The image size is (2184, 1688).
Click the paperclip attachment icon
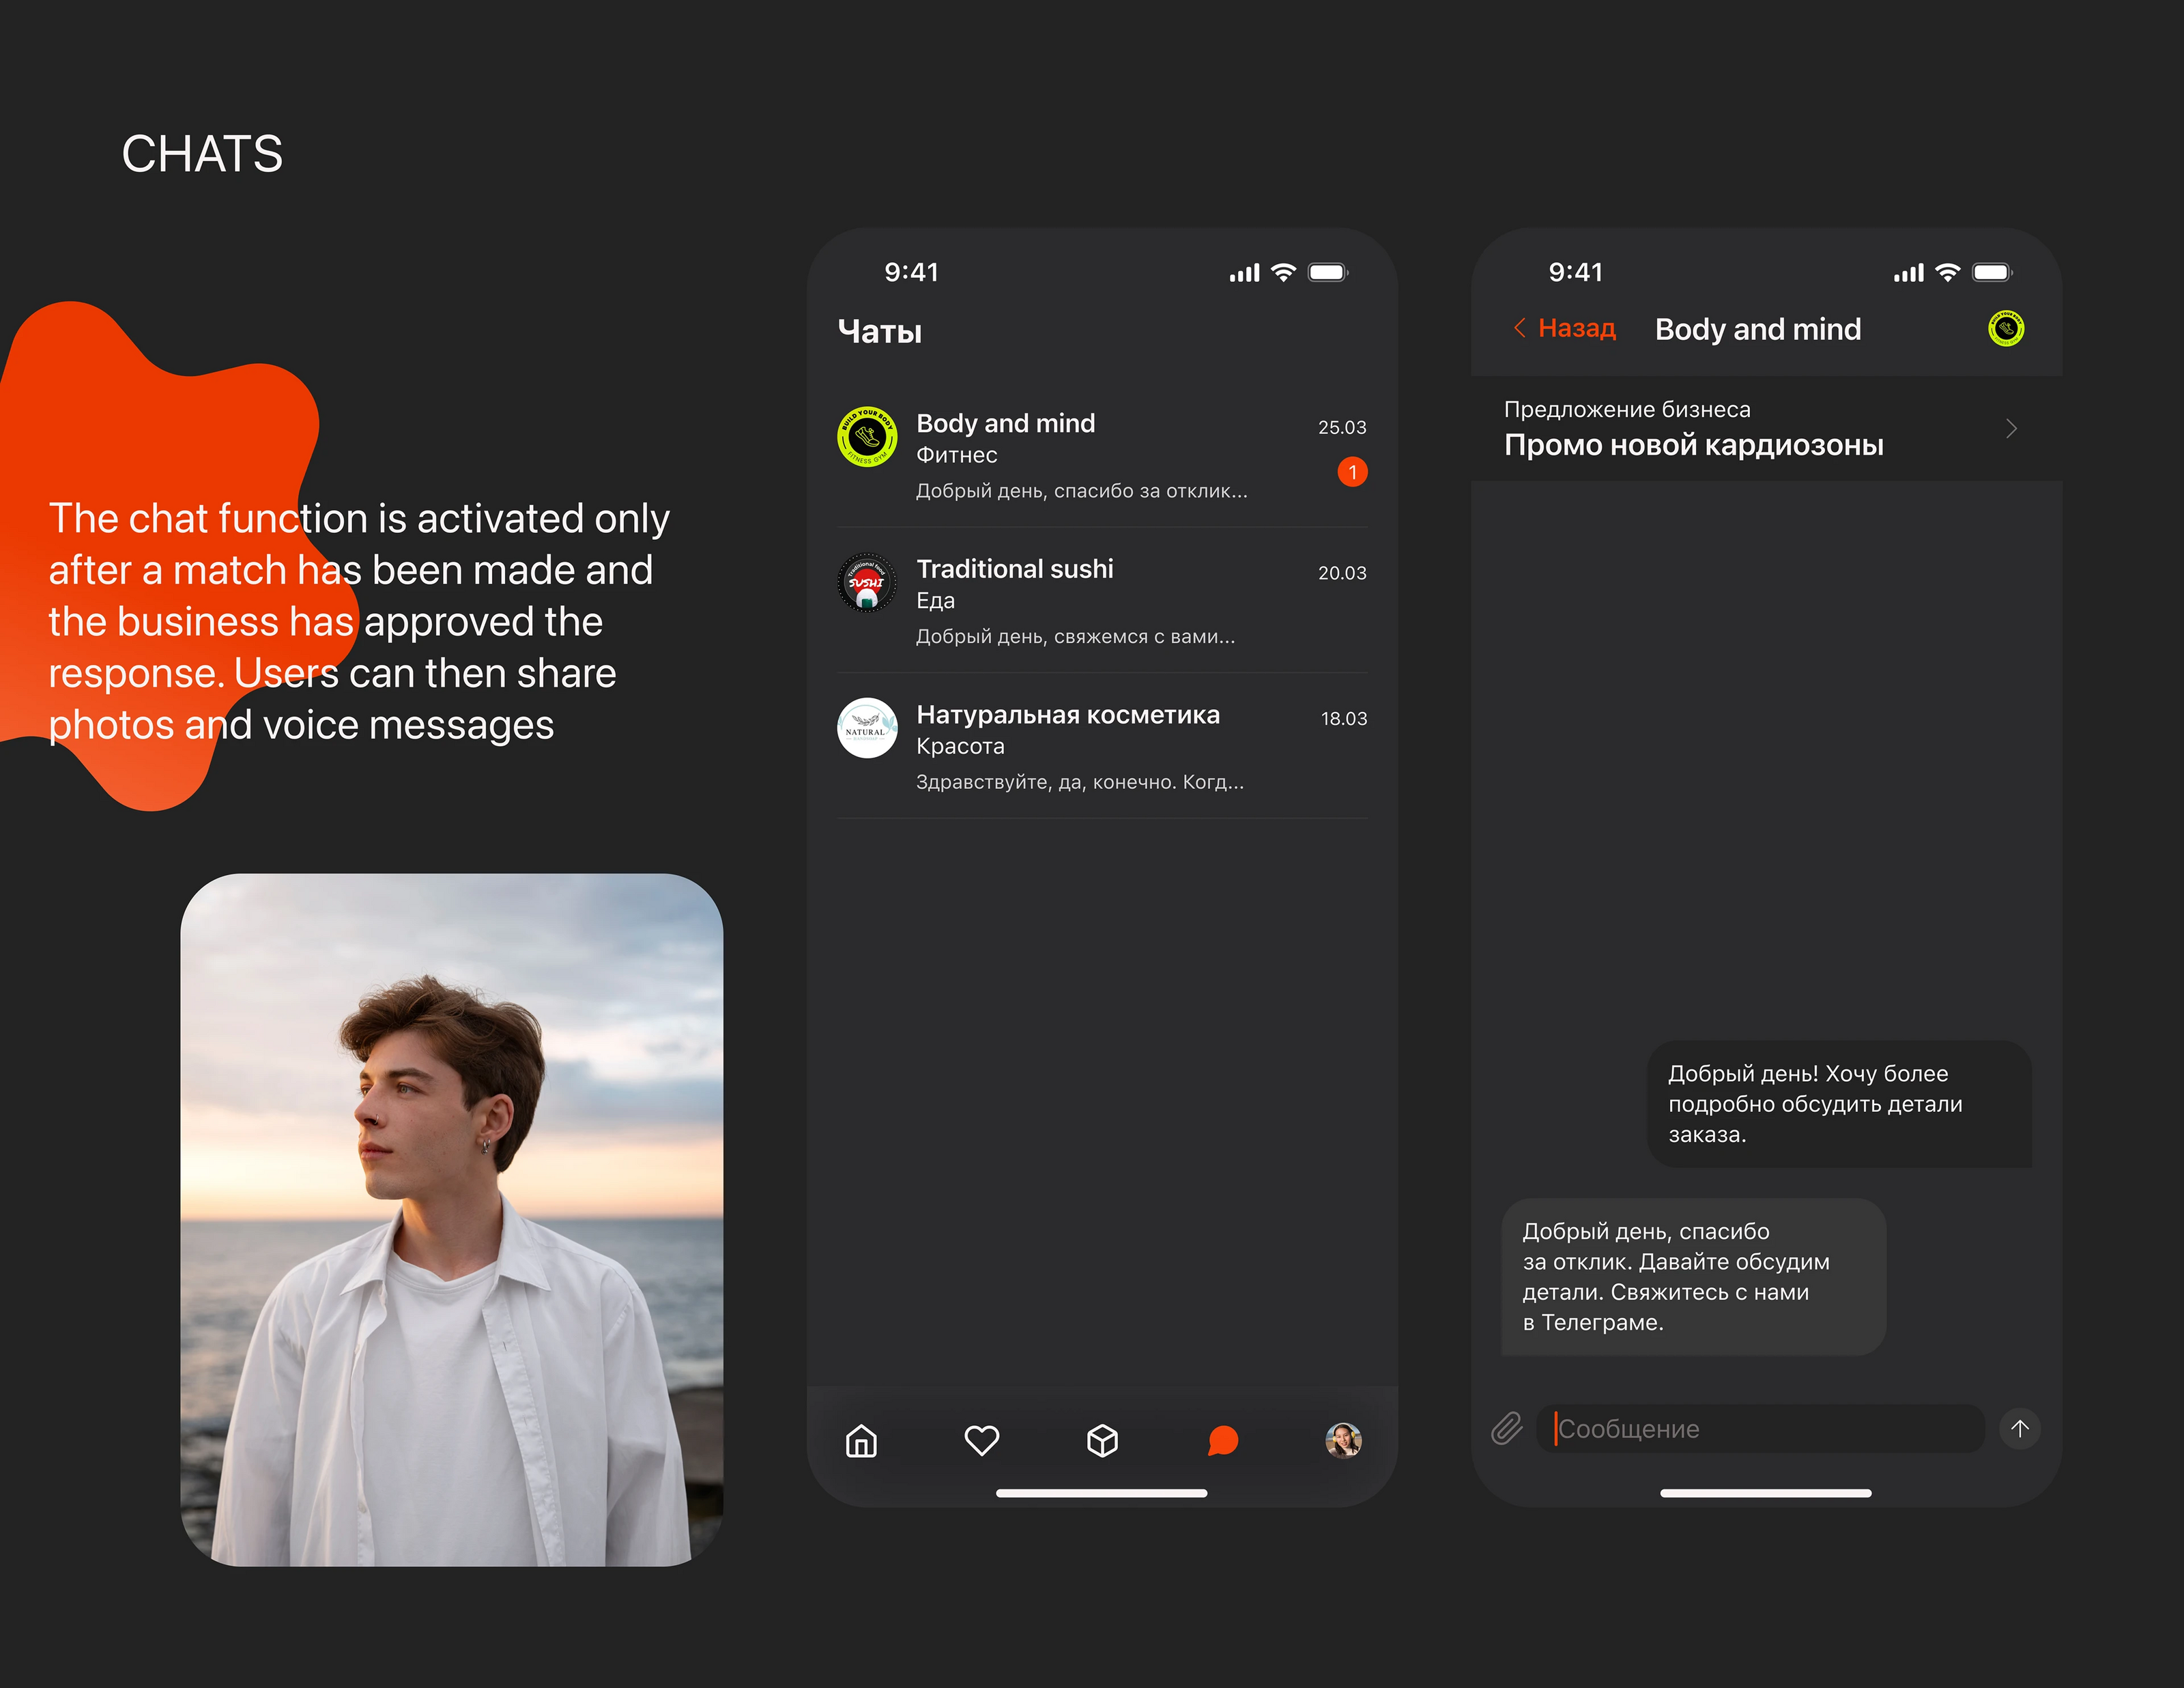click(1507, 1429)
